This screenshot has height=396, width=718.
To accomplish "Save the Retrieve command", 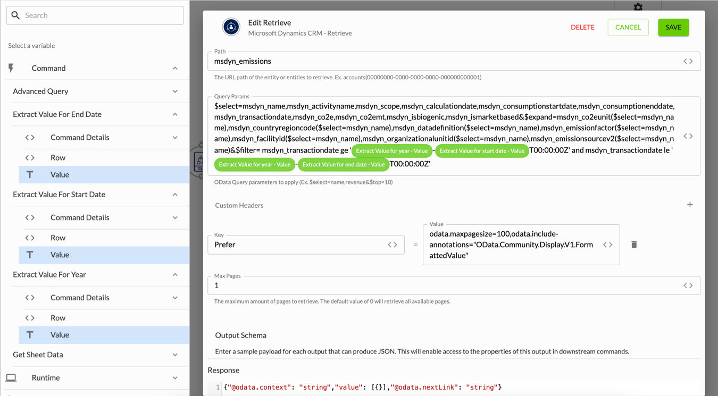I will point(673,27).
